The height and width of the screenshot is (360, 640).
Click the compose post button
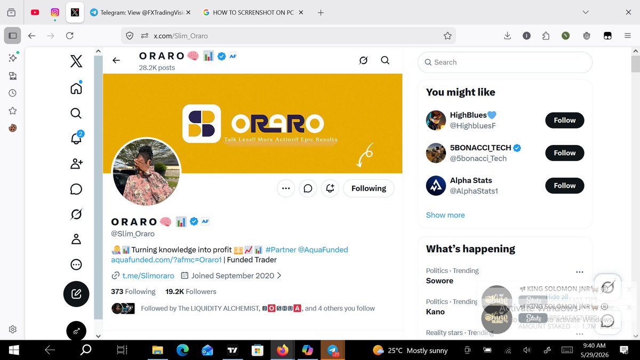coord(76,294)
